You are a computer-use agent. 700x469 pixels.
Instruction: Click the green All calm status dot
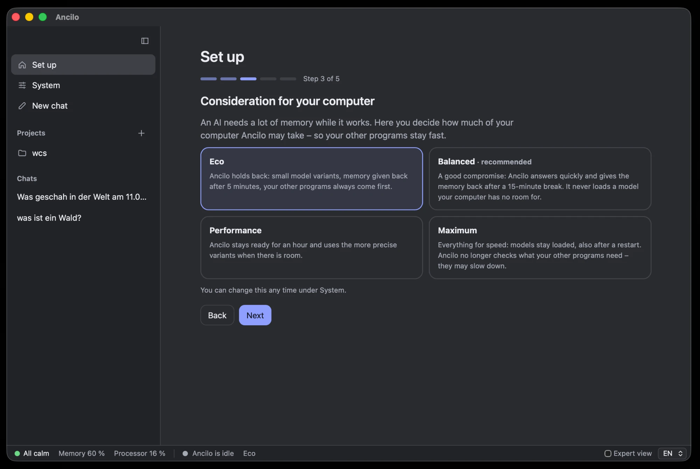(x=17, y=453)
